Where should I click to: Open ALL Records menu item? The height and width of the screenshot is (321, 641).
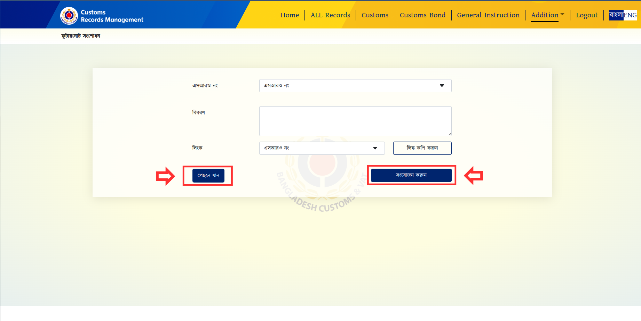click(x=330, y=15)
